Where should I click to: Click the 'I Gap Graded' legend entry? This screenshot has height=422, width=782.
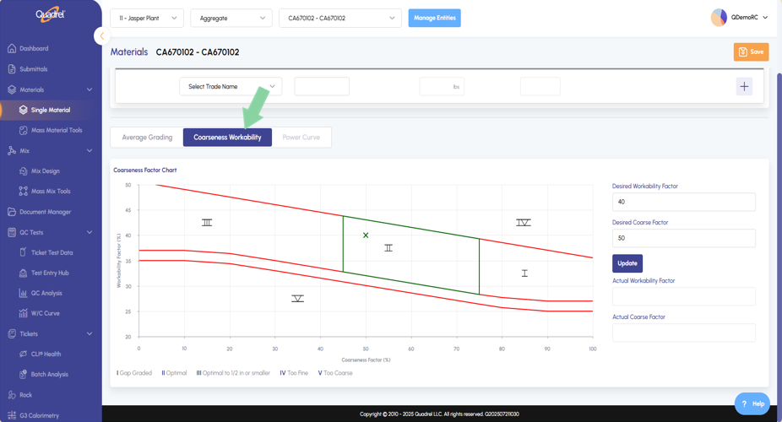tap(134, 373)
